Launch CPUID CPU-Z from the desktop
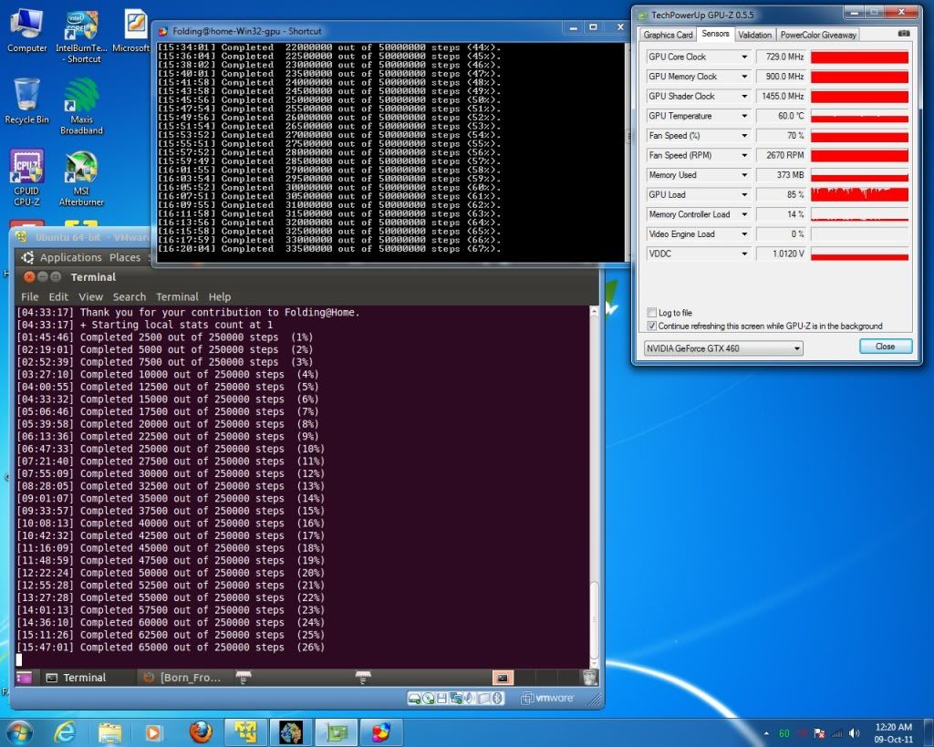 point(26,178)
